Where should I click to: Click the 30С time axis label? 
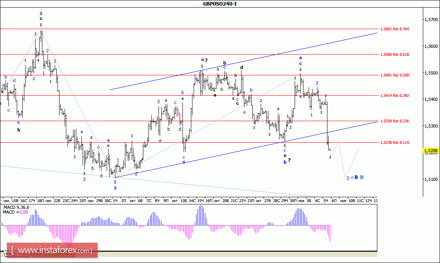coord(108,200)
